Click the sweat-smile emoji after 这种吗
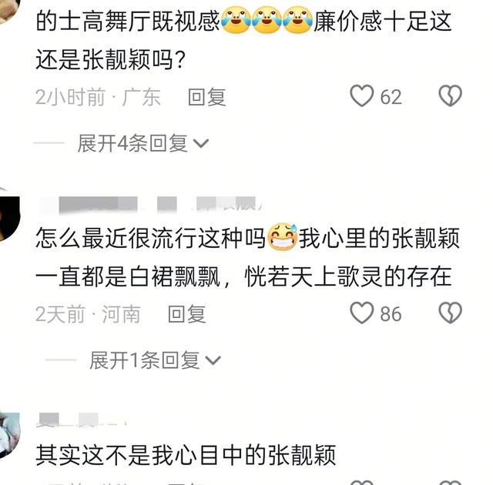Image resolution: width=493 pixels, height=485 pixels. pos(282,237)
